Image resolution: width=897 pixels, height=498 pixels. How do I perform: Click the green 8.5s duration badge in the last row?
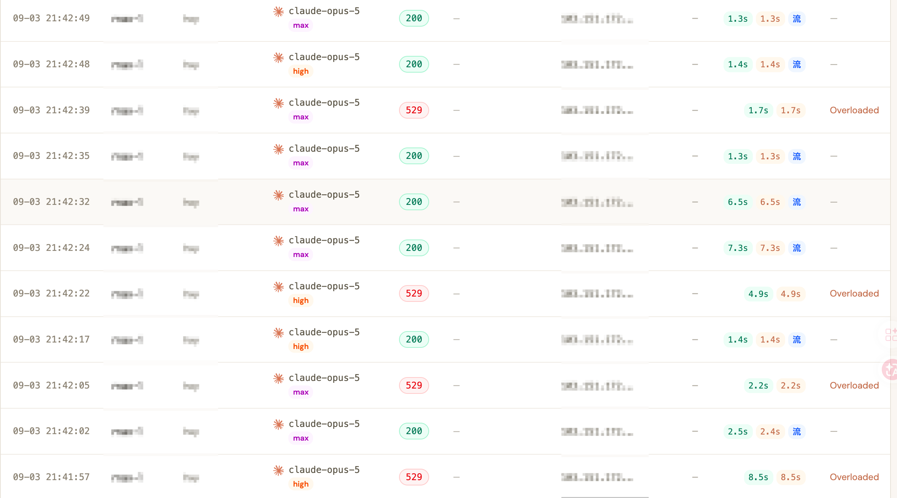tap(758, 477)
